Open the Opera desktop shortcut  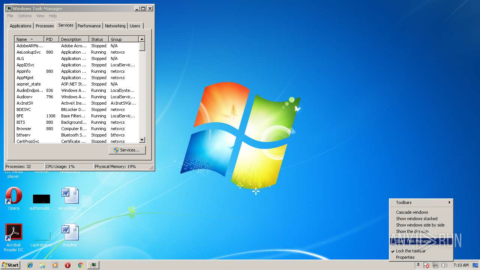13,199
